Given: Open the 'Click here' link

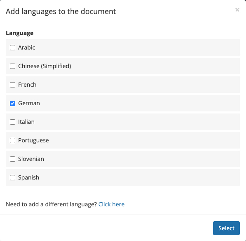Looking at the screenshot, I should (111, 204).
